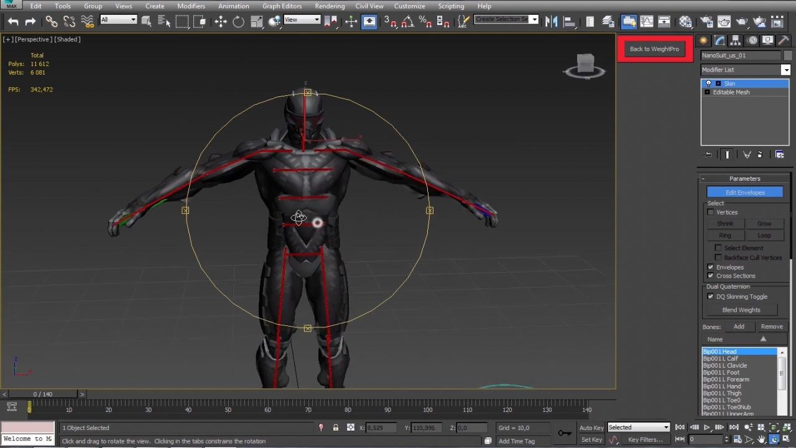
Task: Open the Modifiers menu
Action: click(x=191, y=6)
